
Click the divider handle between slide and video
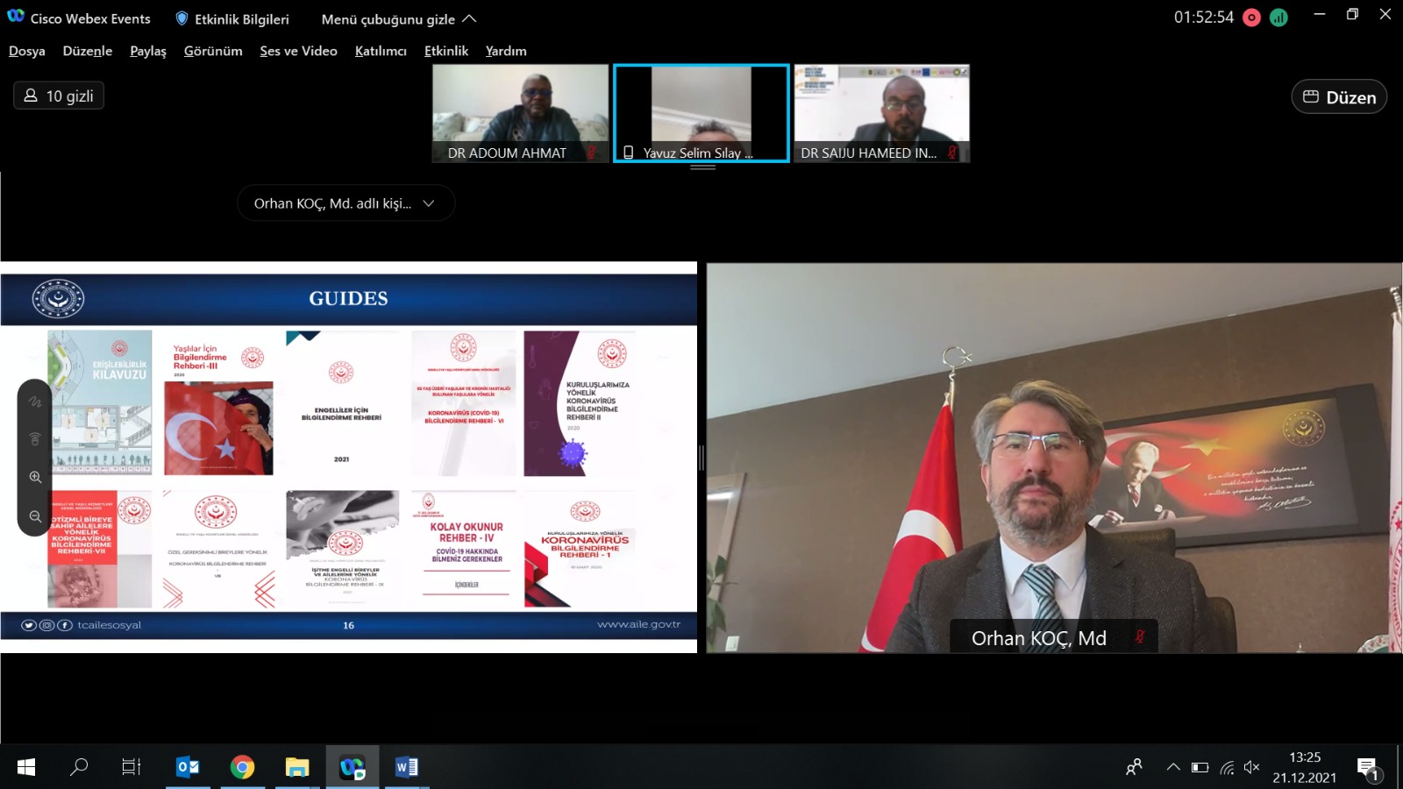point(701,458)
